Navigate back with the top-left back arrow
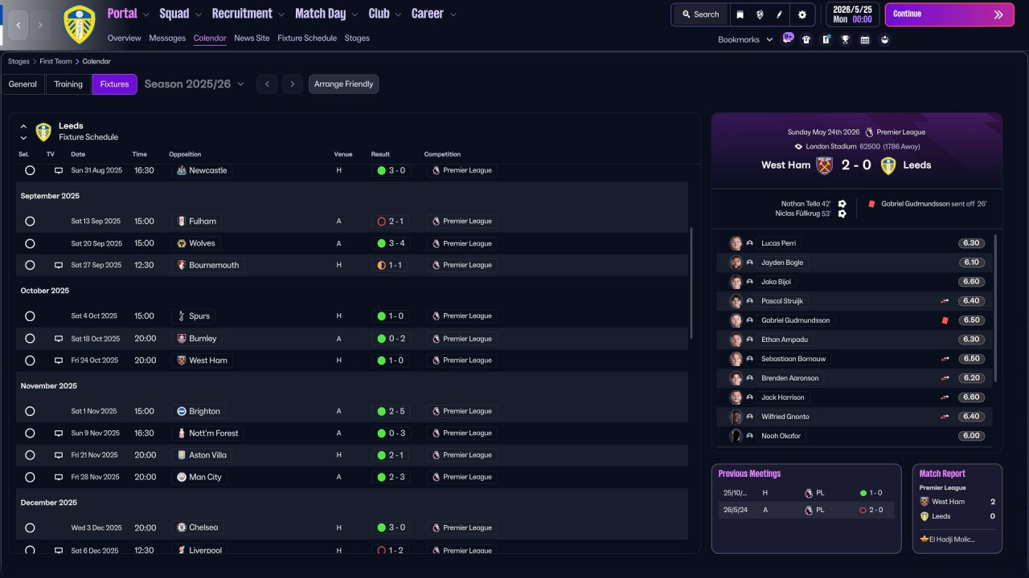1029x578 pixels. point(18,25)
